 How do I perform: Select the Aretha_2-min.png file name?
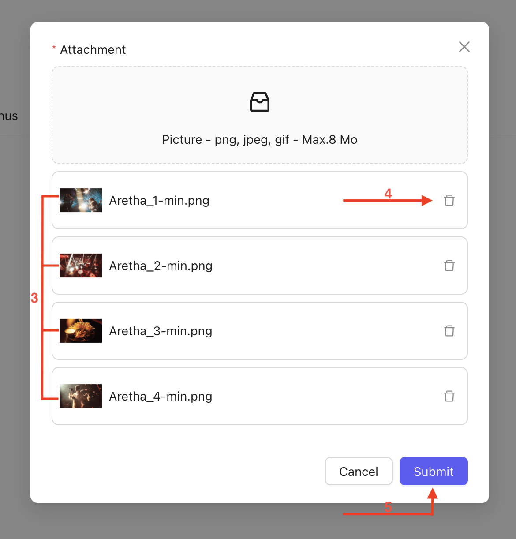161,266
